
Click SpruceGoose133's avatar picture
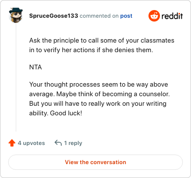pyautogui.click(x=16, y=15)
